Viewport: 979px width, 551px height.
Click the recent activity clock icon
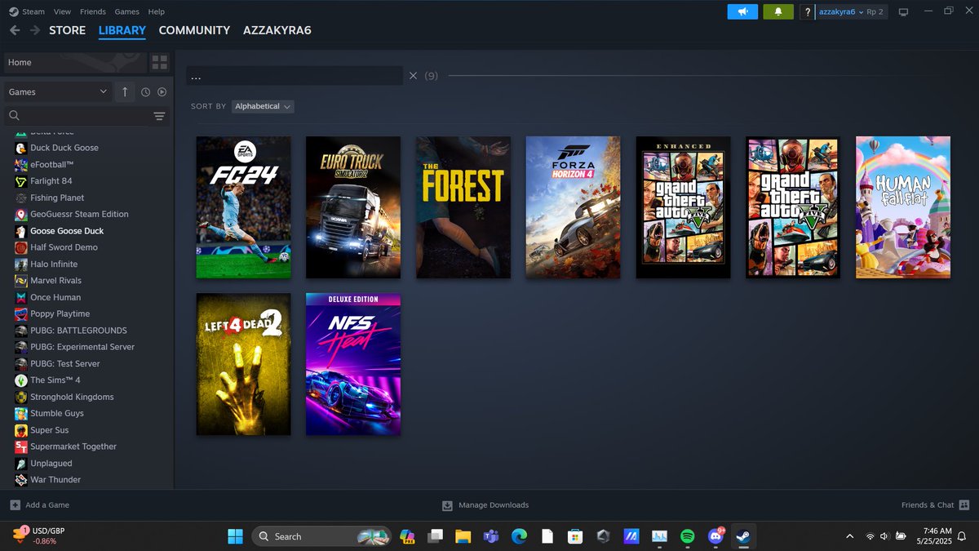point(145,92)
